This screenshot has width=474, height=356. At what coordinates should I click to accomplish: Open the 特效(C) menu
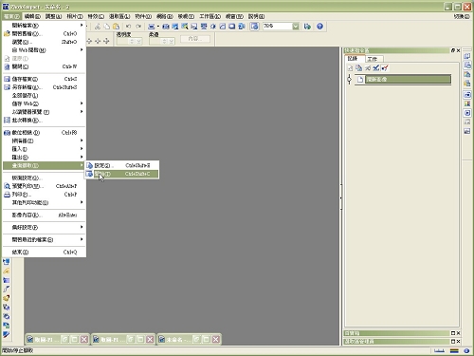click(96, 16)
